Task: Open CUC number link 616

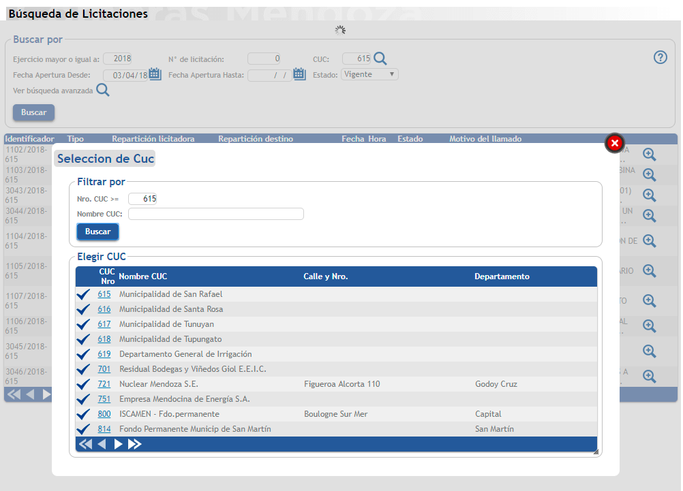Action: 104,309
